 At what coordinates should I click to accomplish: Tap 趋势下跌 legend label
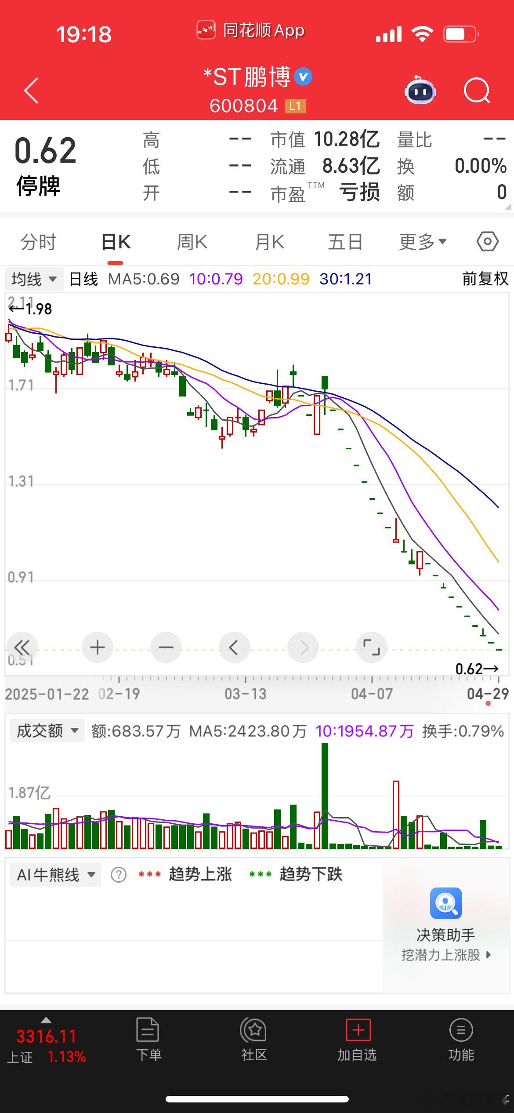tap(311, 874)
